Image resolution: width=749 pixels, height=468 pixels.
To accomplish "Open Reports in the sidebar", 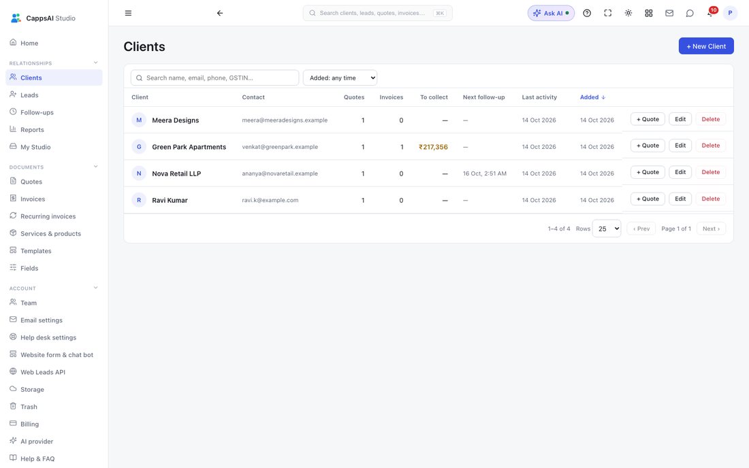I will [x=54, y=129].
